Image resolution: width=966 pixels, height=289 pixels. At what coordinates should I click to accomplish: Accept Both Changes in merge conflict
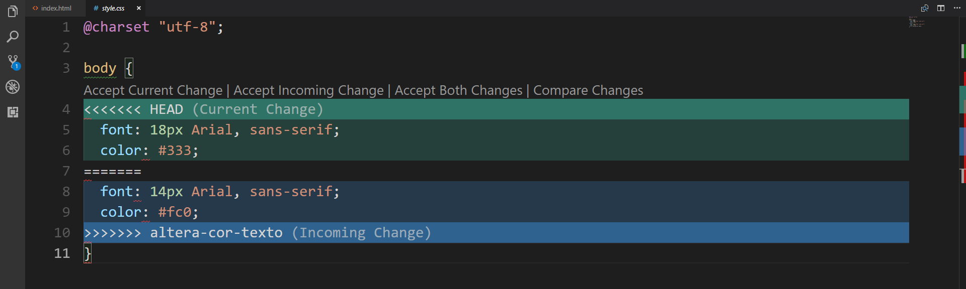point(458,90)
